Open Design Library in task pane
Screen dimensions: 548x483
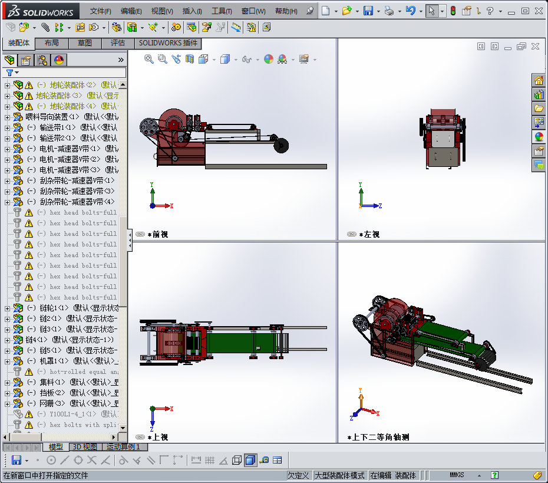point(539,94)
